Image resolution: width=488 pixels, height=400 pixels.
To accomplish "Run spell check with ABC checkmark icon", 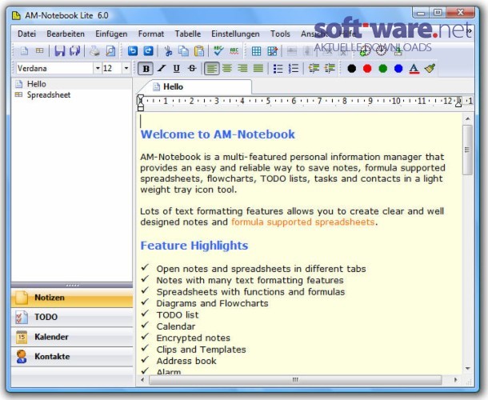I will click(x=218, y=51).
